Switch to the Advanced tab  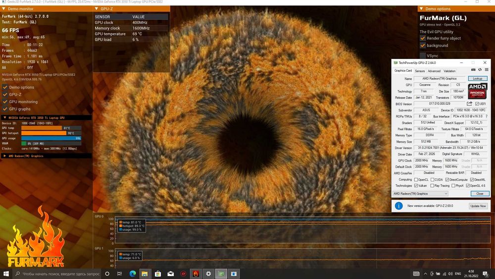coord(434,71)
